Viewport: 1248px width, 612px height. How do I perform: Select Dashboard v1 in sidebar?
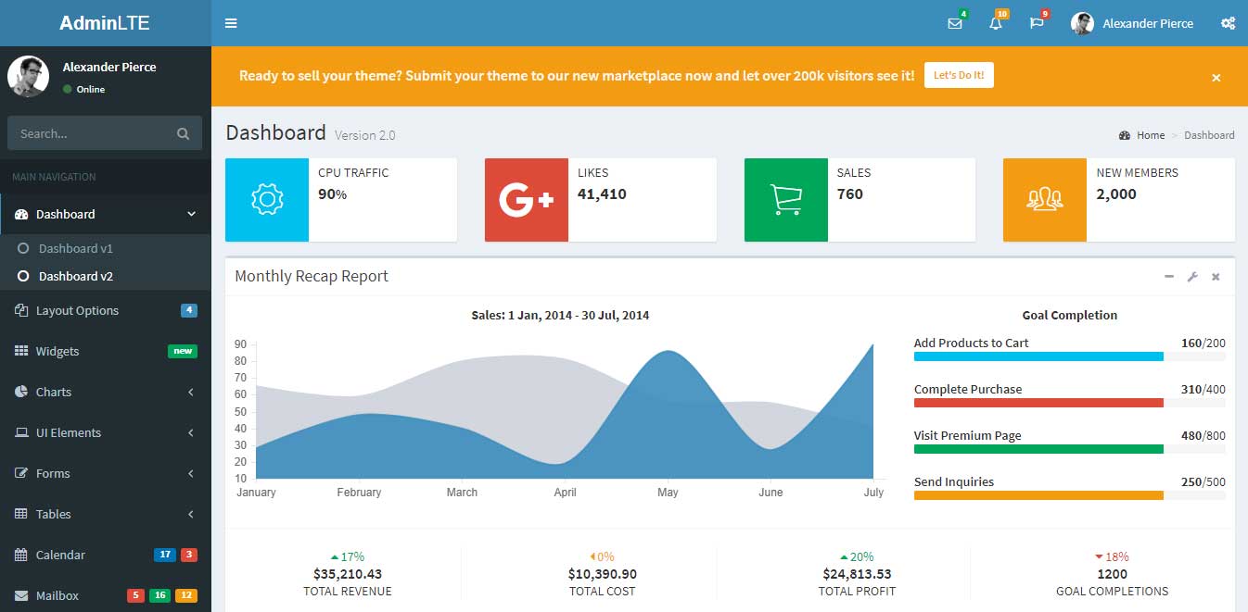click(75, 248)
